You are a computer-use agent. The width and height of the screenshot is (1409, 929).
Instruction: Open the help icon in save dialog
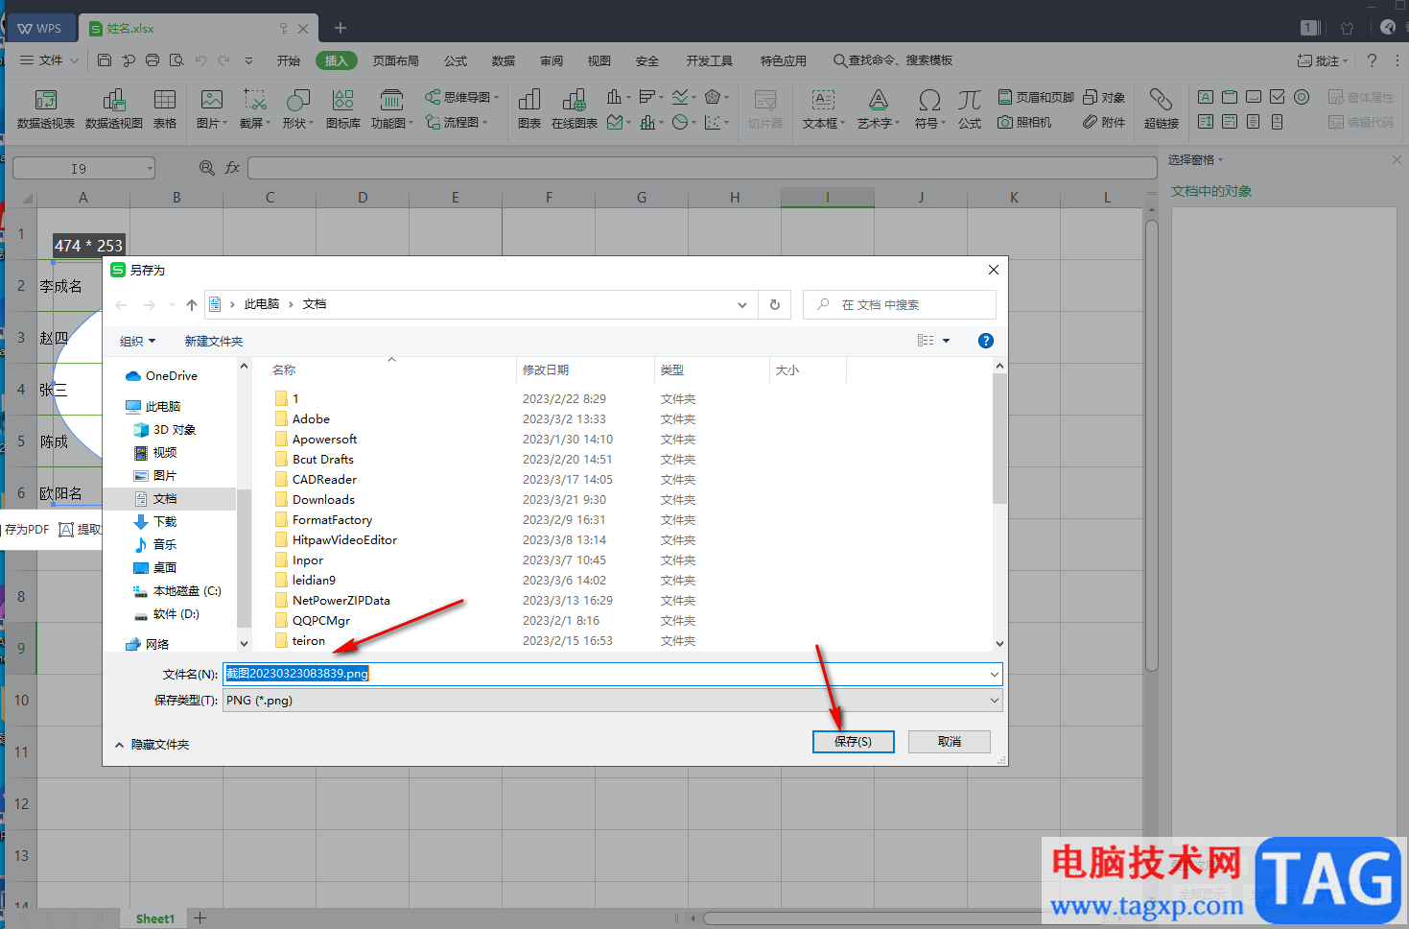coord(985,341)
